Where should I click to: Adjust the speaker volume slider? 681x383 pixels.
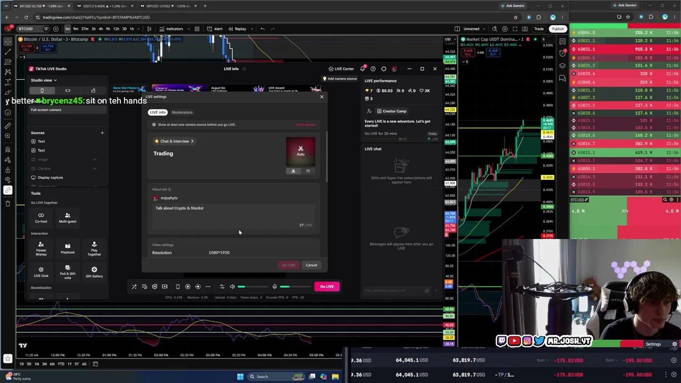coord(253,287)
